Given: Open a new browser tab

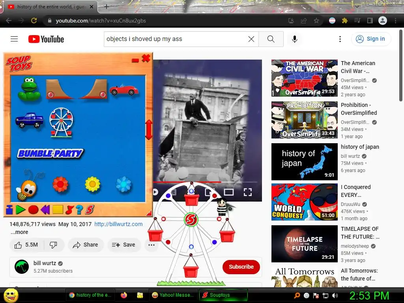Looking at the screenshot, I should (107, 7).
